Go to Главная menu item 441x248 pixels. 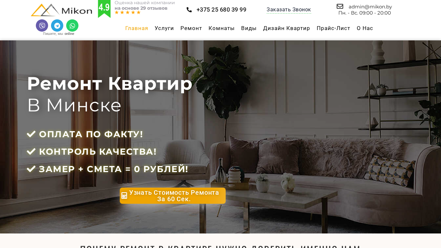pyautogui.click(x=137, y=28)
